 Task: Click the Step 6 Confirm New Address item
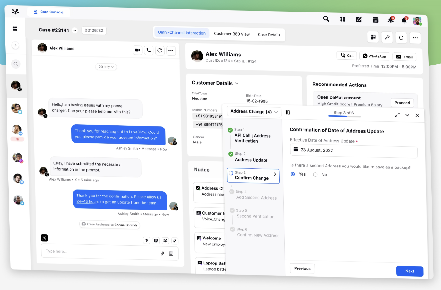[x=255, y=233]
